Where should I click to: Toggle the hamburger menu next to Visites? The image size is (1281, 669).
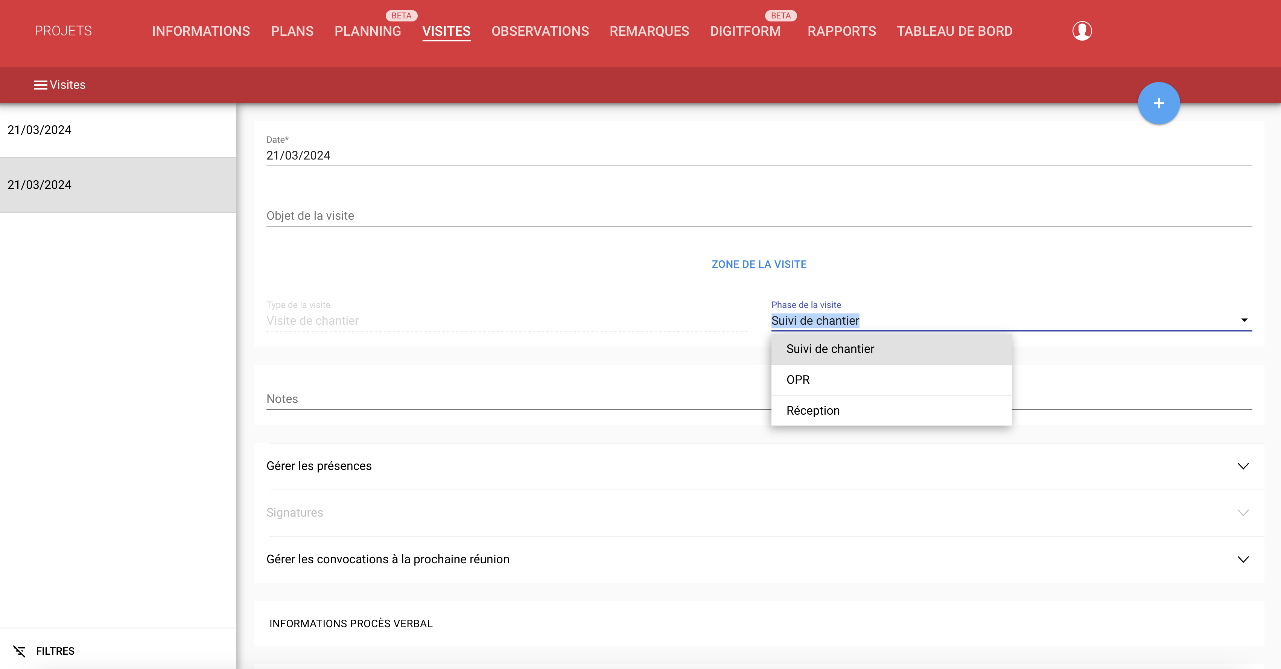tap(40, 85)
